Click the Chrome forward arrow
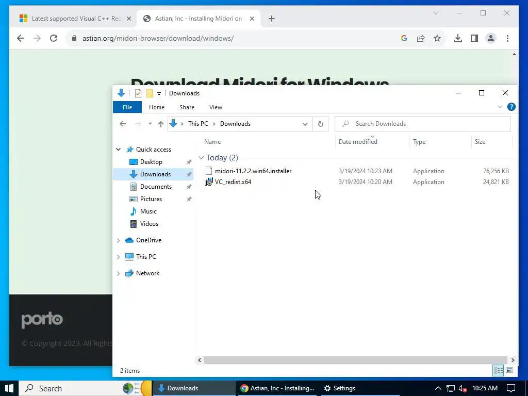This screenshot has width=528, height=396. 37,38
